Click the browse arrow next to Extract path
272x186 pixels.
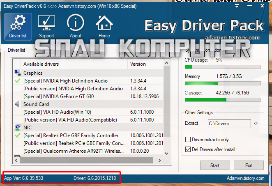(x=256, y=124)
